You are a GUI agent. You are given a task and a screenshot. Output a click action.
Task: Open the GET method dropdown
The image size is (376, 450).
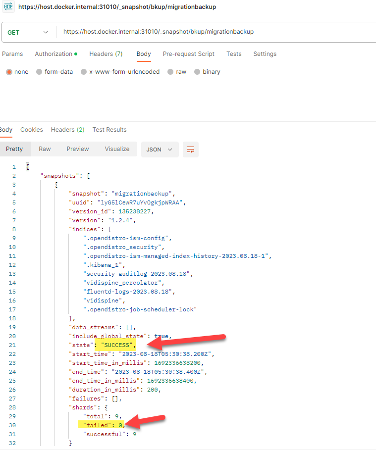click(x=28, y=32)
